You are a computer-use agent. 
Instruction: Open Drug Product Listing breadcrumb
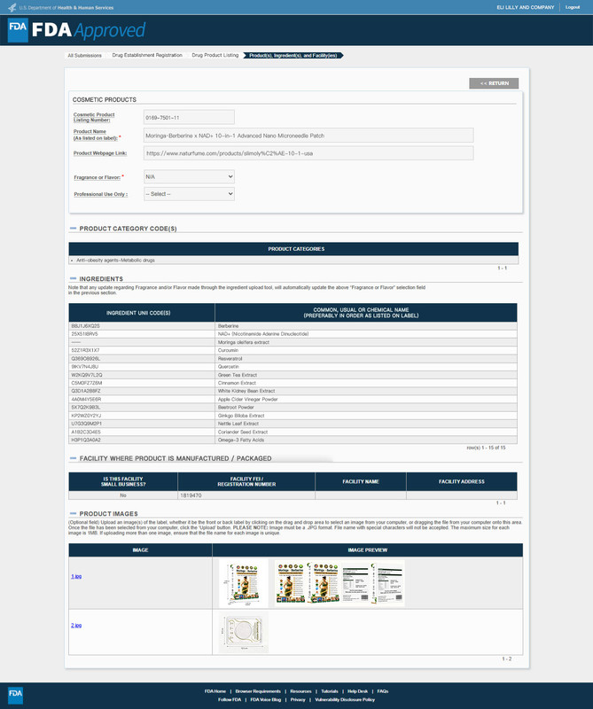[215, 55]
